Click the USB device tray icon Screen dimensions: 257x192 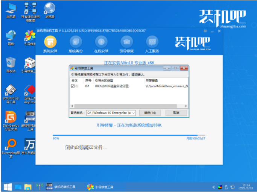[227, 187]
